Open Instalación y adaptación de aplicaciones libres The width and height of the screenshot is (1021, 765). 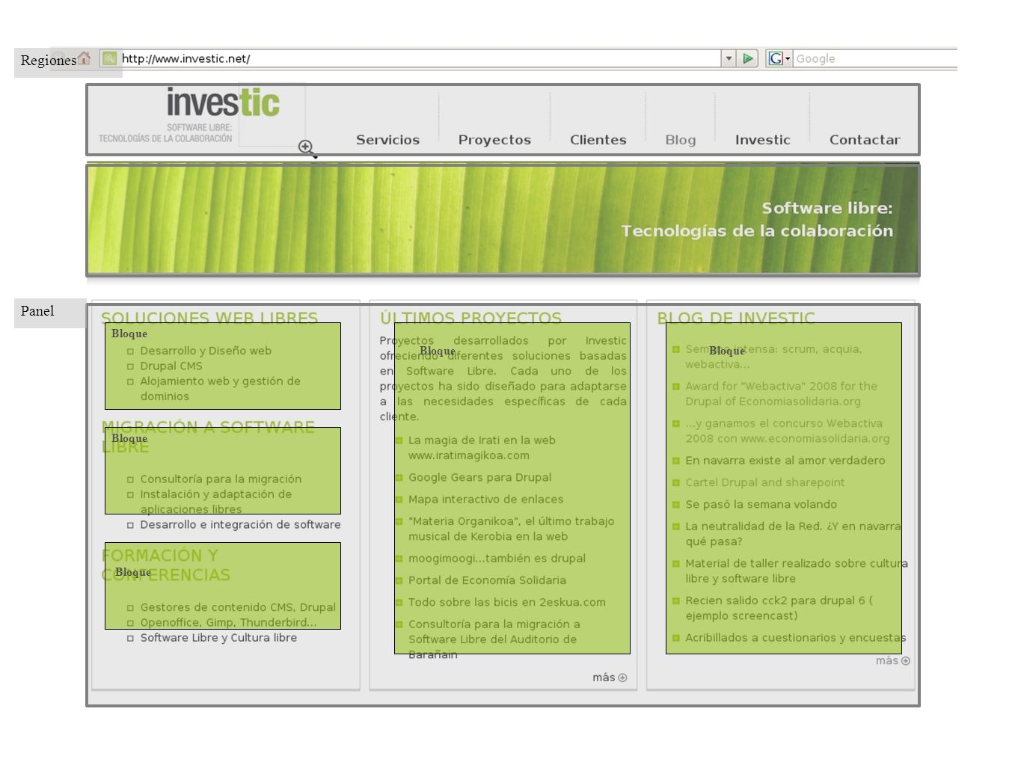tap(216, 501)
